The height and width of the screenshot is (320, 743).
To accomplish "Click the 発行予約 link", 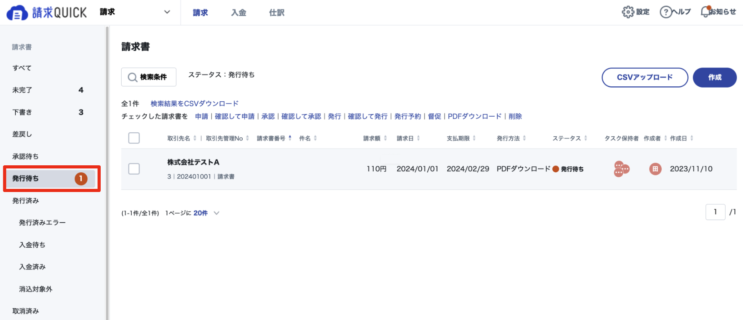I will click(x=407, y=117).
